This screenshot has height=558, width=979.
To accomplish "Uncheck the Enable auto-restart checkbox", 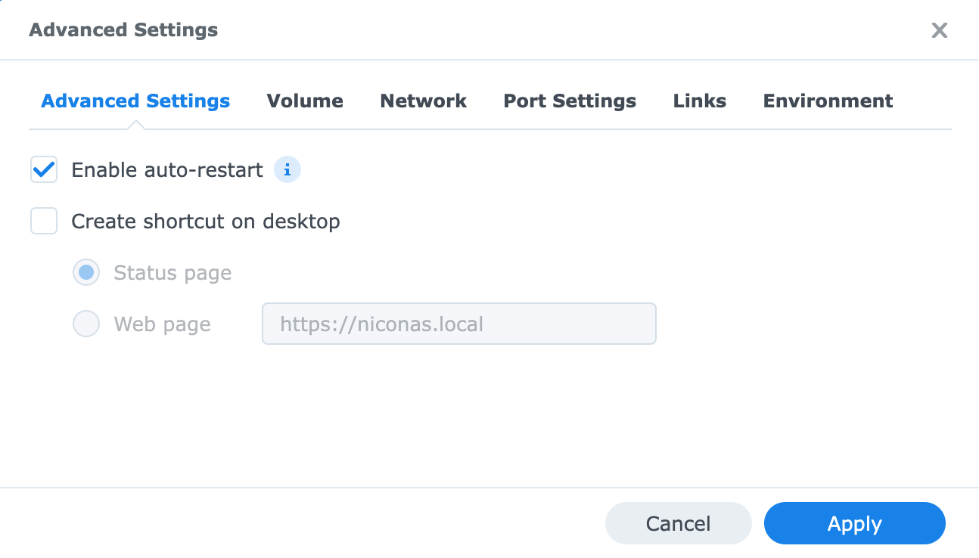I will 44,170.
